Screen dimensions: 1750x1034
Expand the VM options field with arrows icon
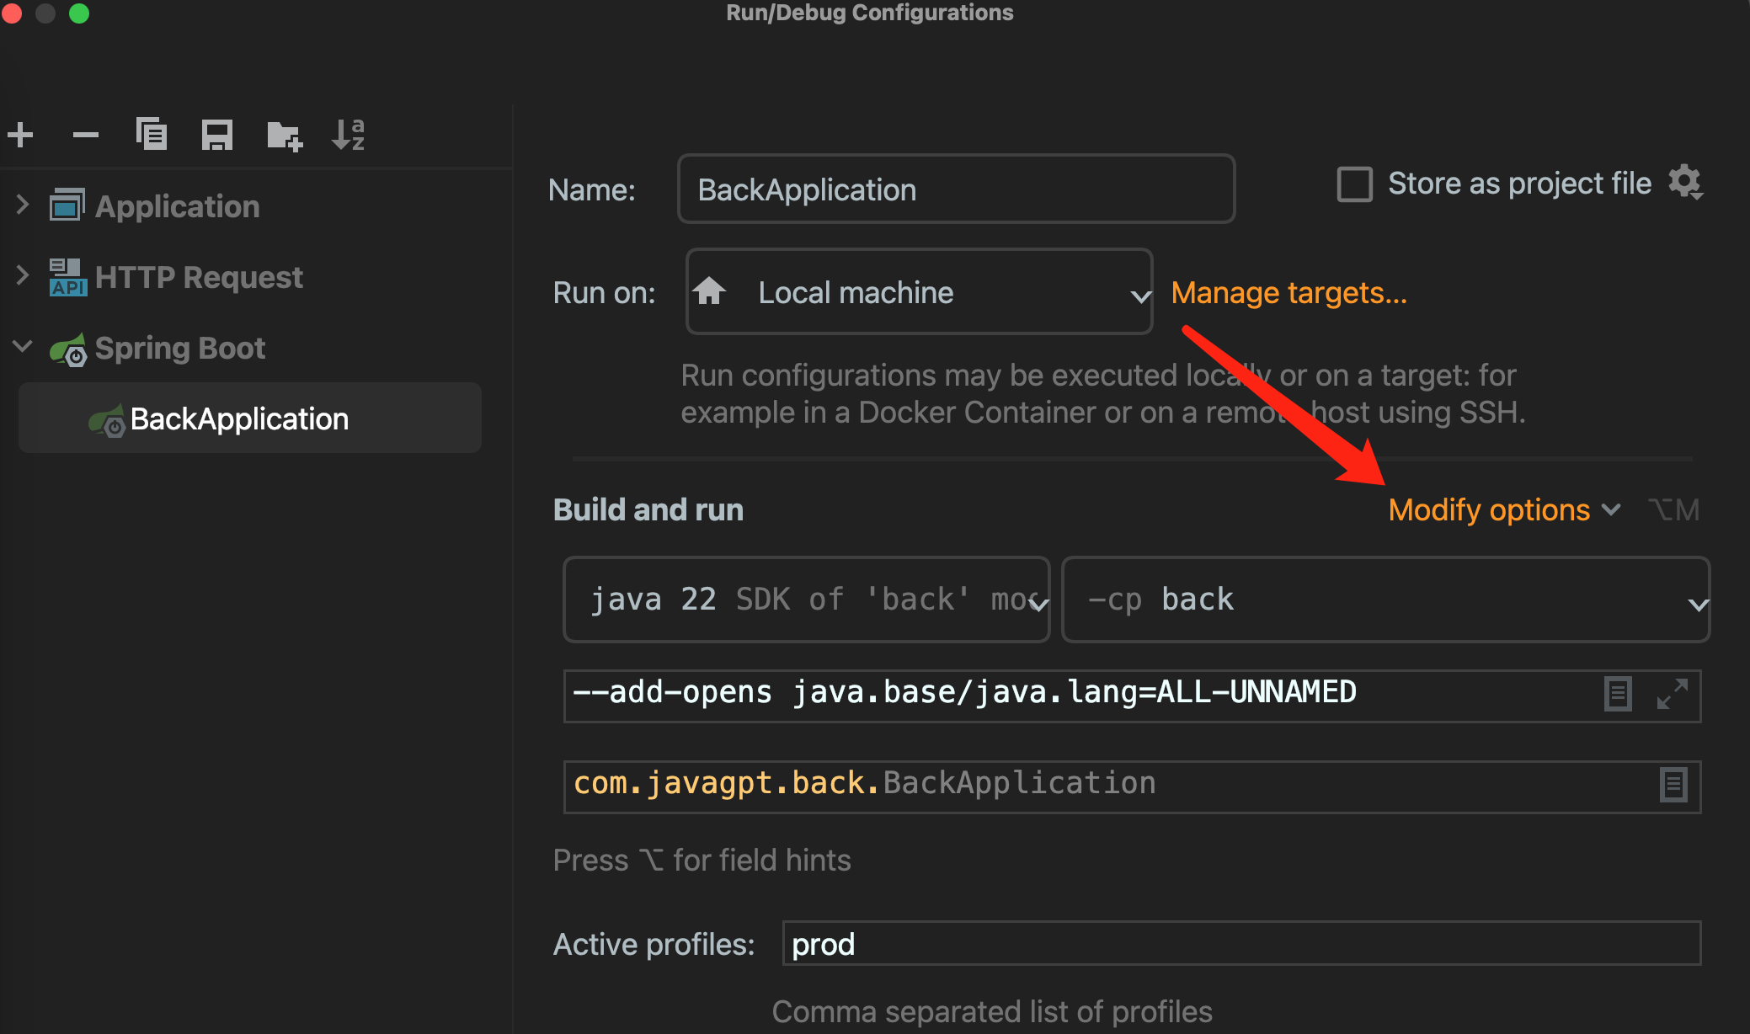(x=1672, y=694)
